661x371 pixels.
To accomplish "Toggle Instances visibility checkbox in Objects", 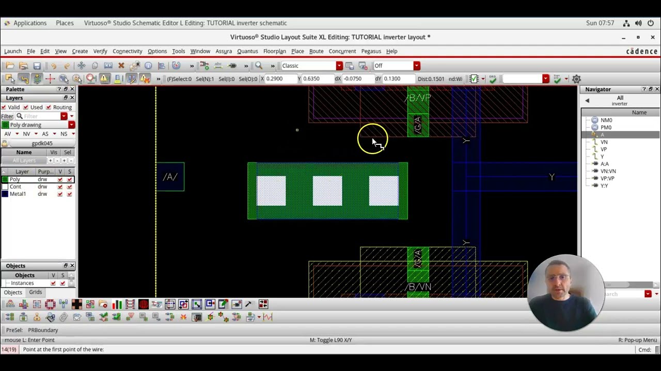I will [53, 283].
